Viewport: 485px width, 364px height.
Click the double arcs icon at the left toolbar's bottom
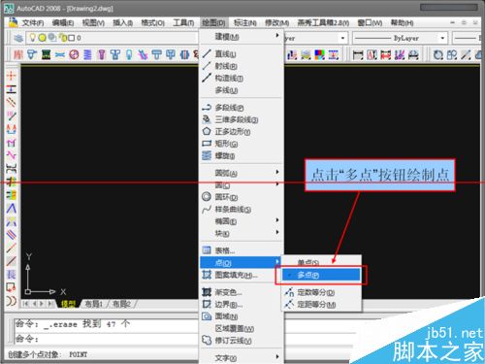tap(11, 301)
